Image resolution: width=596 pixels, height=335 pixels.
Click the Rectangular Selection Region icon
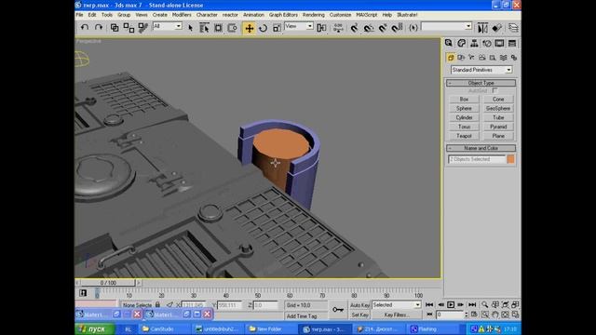pyautogui.click(x=218, y=28)
